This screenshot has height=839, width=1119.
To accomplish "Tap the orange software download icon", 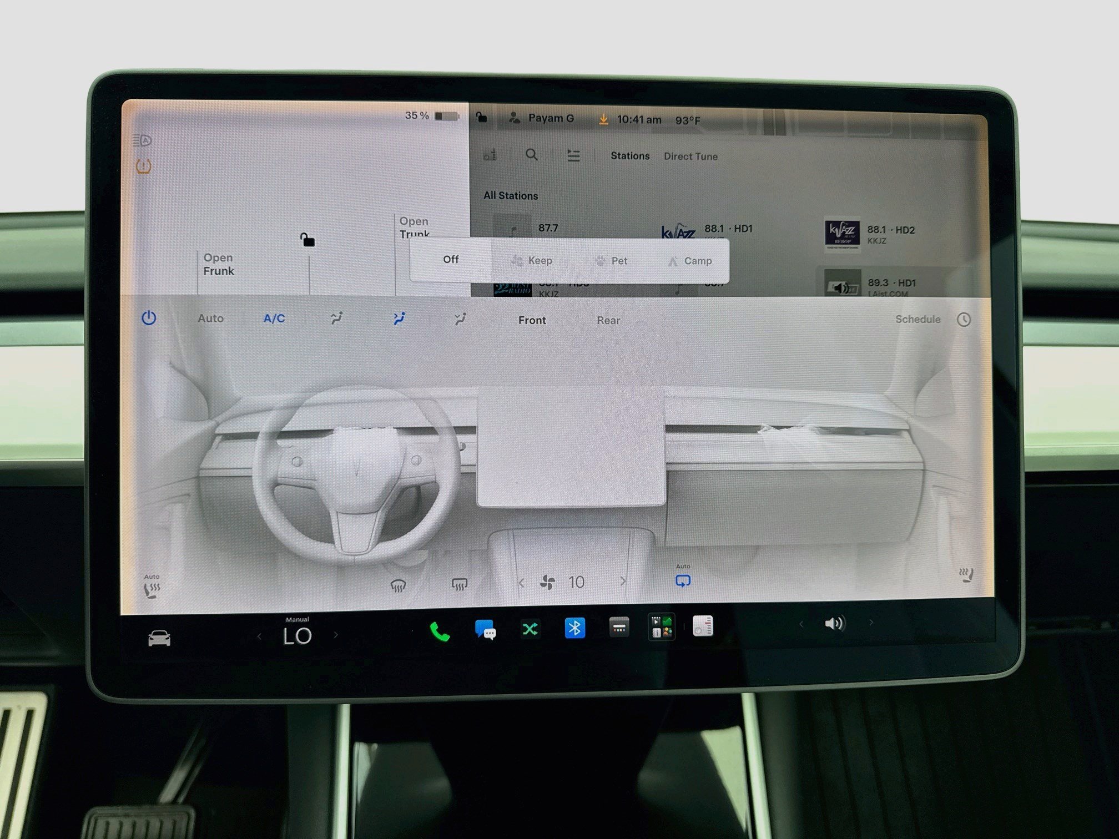I will (603, 119).
